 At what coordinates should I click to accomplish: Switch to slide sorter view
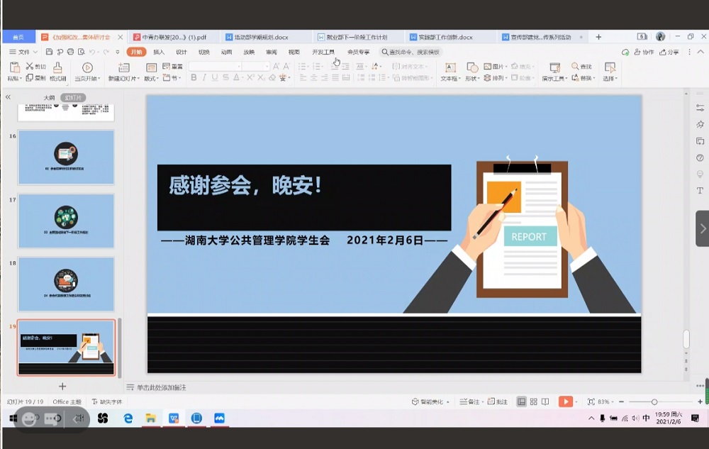click(533, 401)
